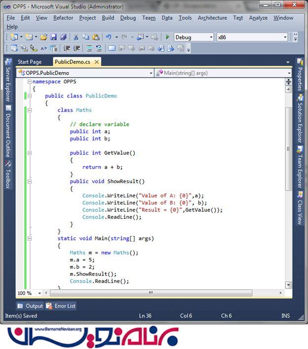Click the Paste clipboard icon
The image size is (308, 349).
click(x=95, y=37)
